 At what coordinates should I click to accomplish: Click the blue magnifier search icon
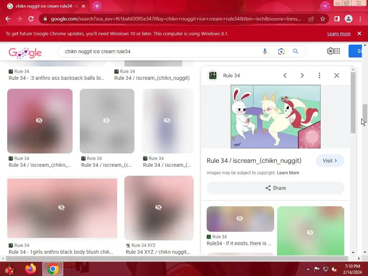295,51
